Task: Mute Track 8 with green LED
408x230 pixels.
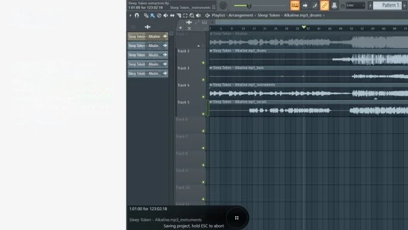Action: pos(203,165)
